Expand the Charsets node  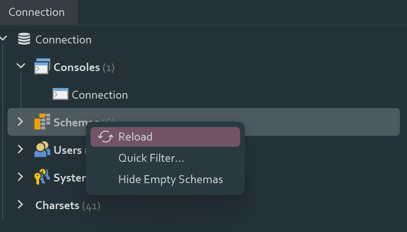coord(21,204)
